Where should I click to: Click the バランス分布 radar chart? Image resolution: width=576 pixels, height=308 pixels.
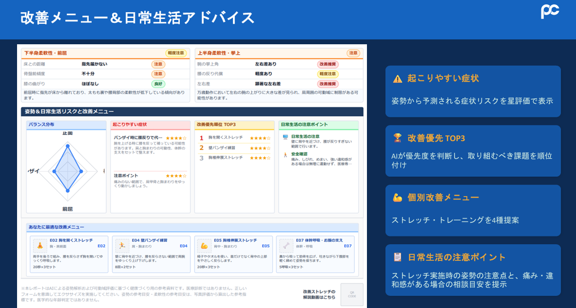pos(67,170)
